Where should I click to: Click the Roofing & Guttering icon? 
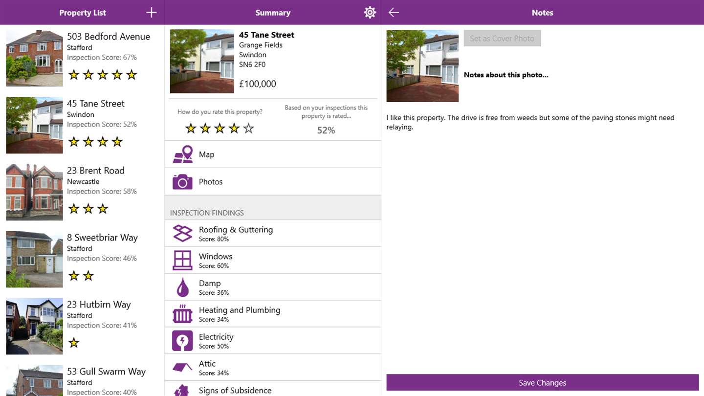(182, 234)
